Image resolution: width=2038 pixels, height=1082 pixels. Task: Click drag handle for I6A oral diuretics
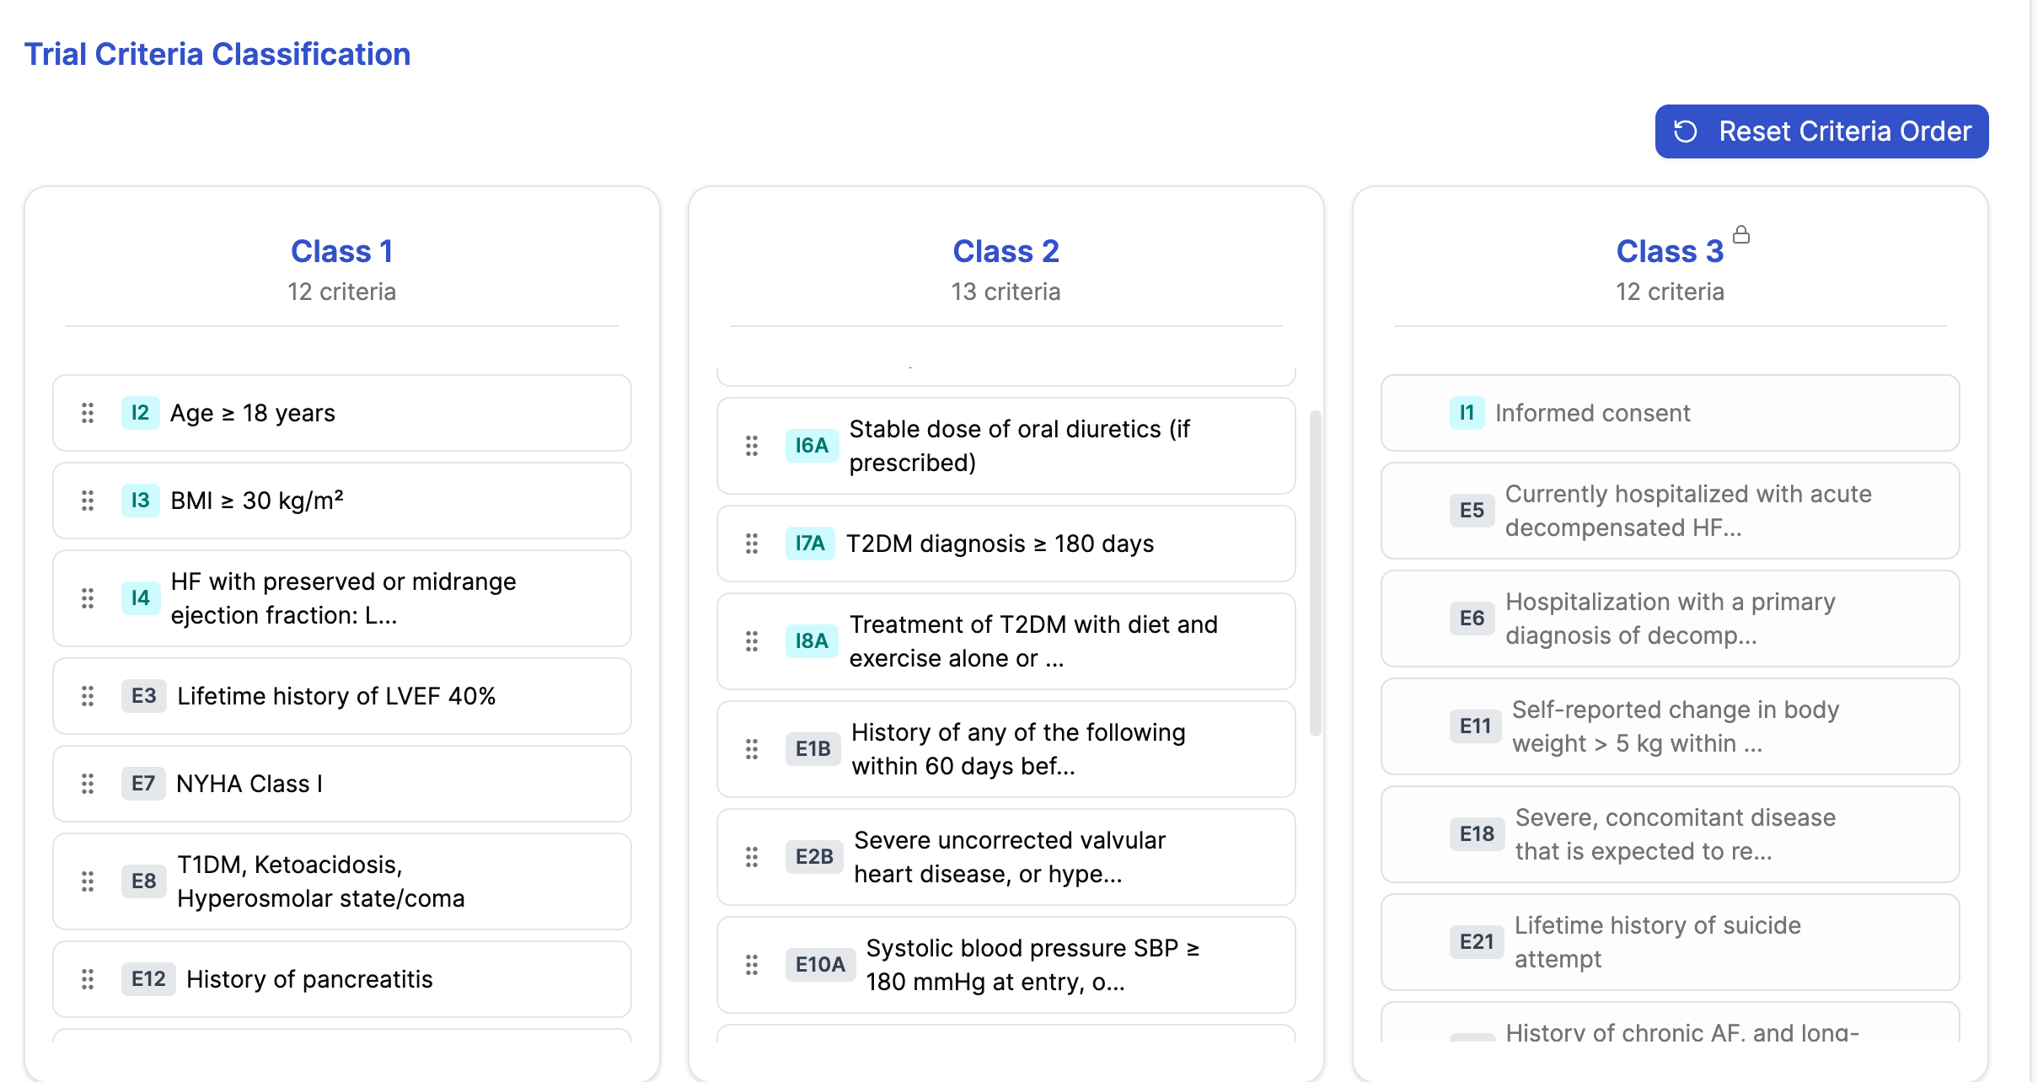click(752, 446)
